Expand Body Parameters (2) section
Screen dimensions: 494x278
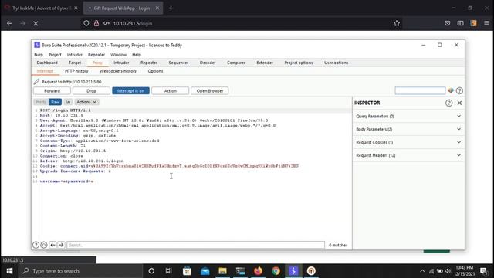408,129
